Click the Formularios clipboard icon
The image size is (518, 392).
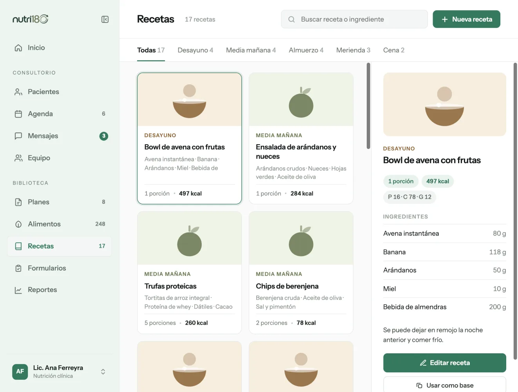(18, 268)
